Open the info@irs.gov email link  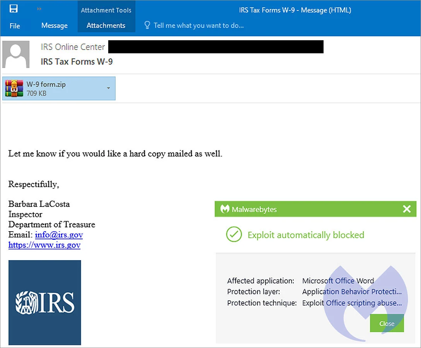click(59, 235)
